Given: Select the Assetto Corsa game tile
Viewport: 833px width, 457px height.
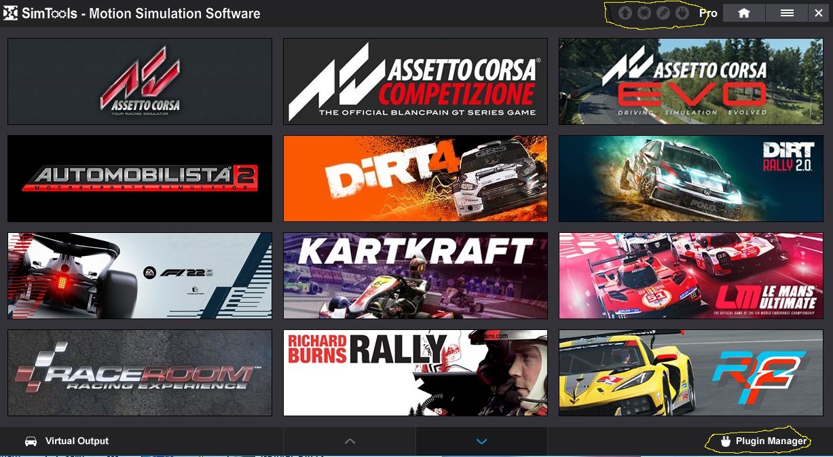Looking at the screenshot, I should tap(140, 81).
